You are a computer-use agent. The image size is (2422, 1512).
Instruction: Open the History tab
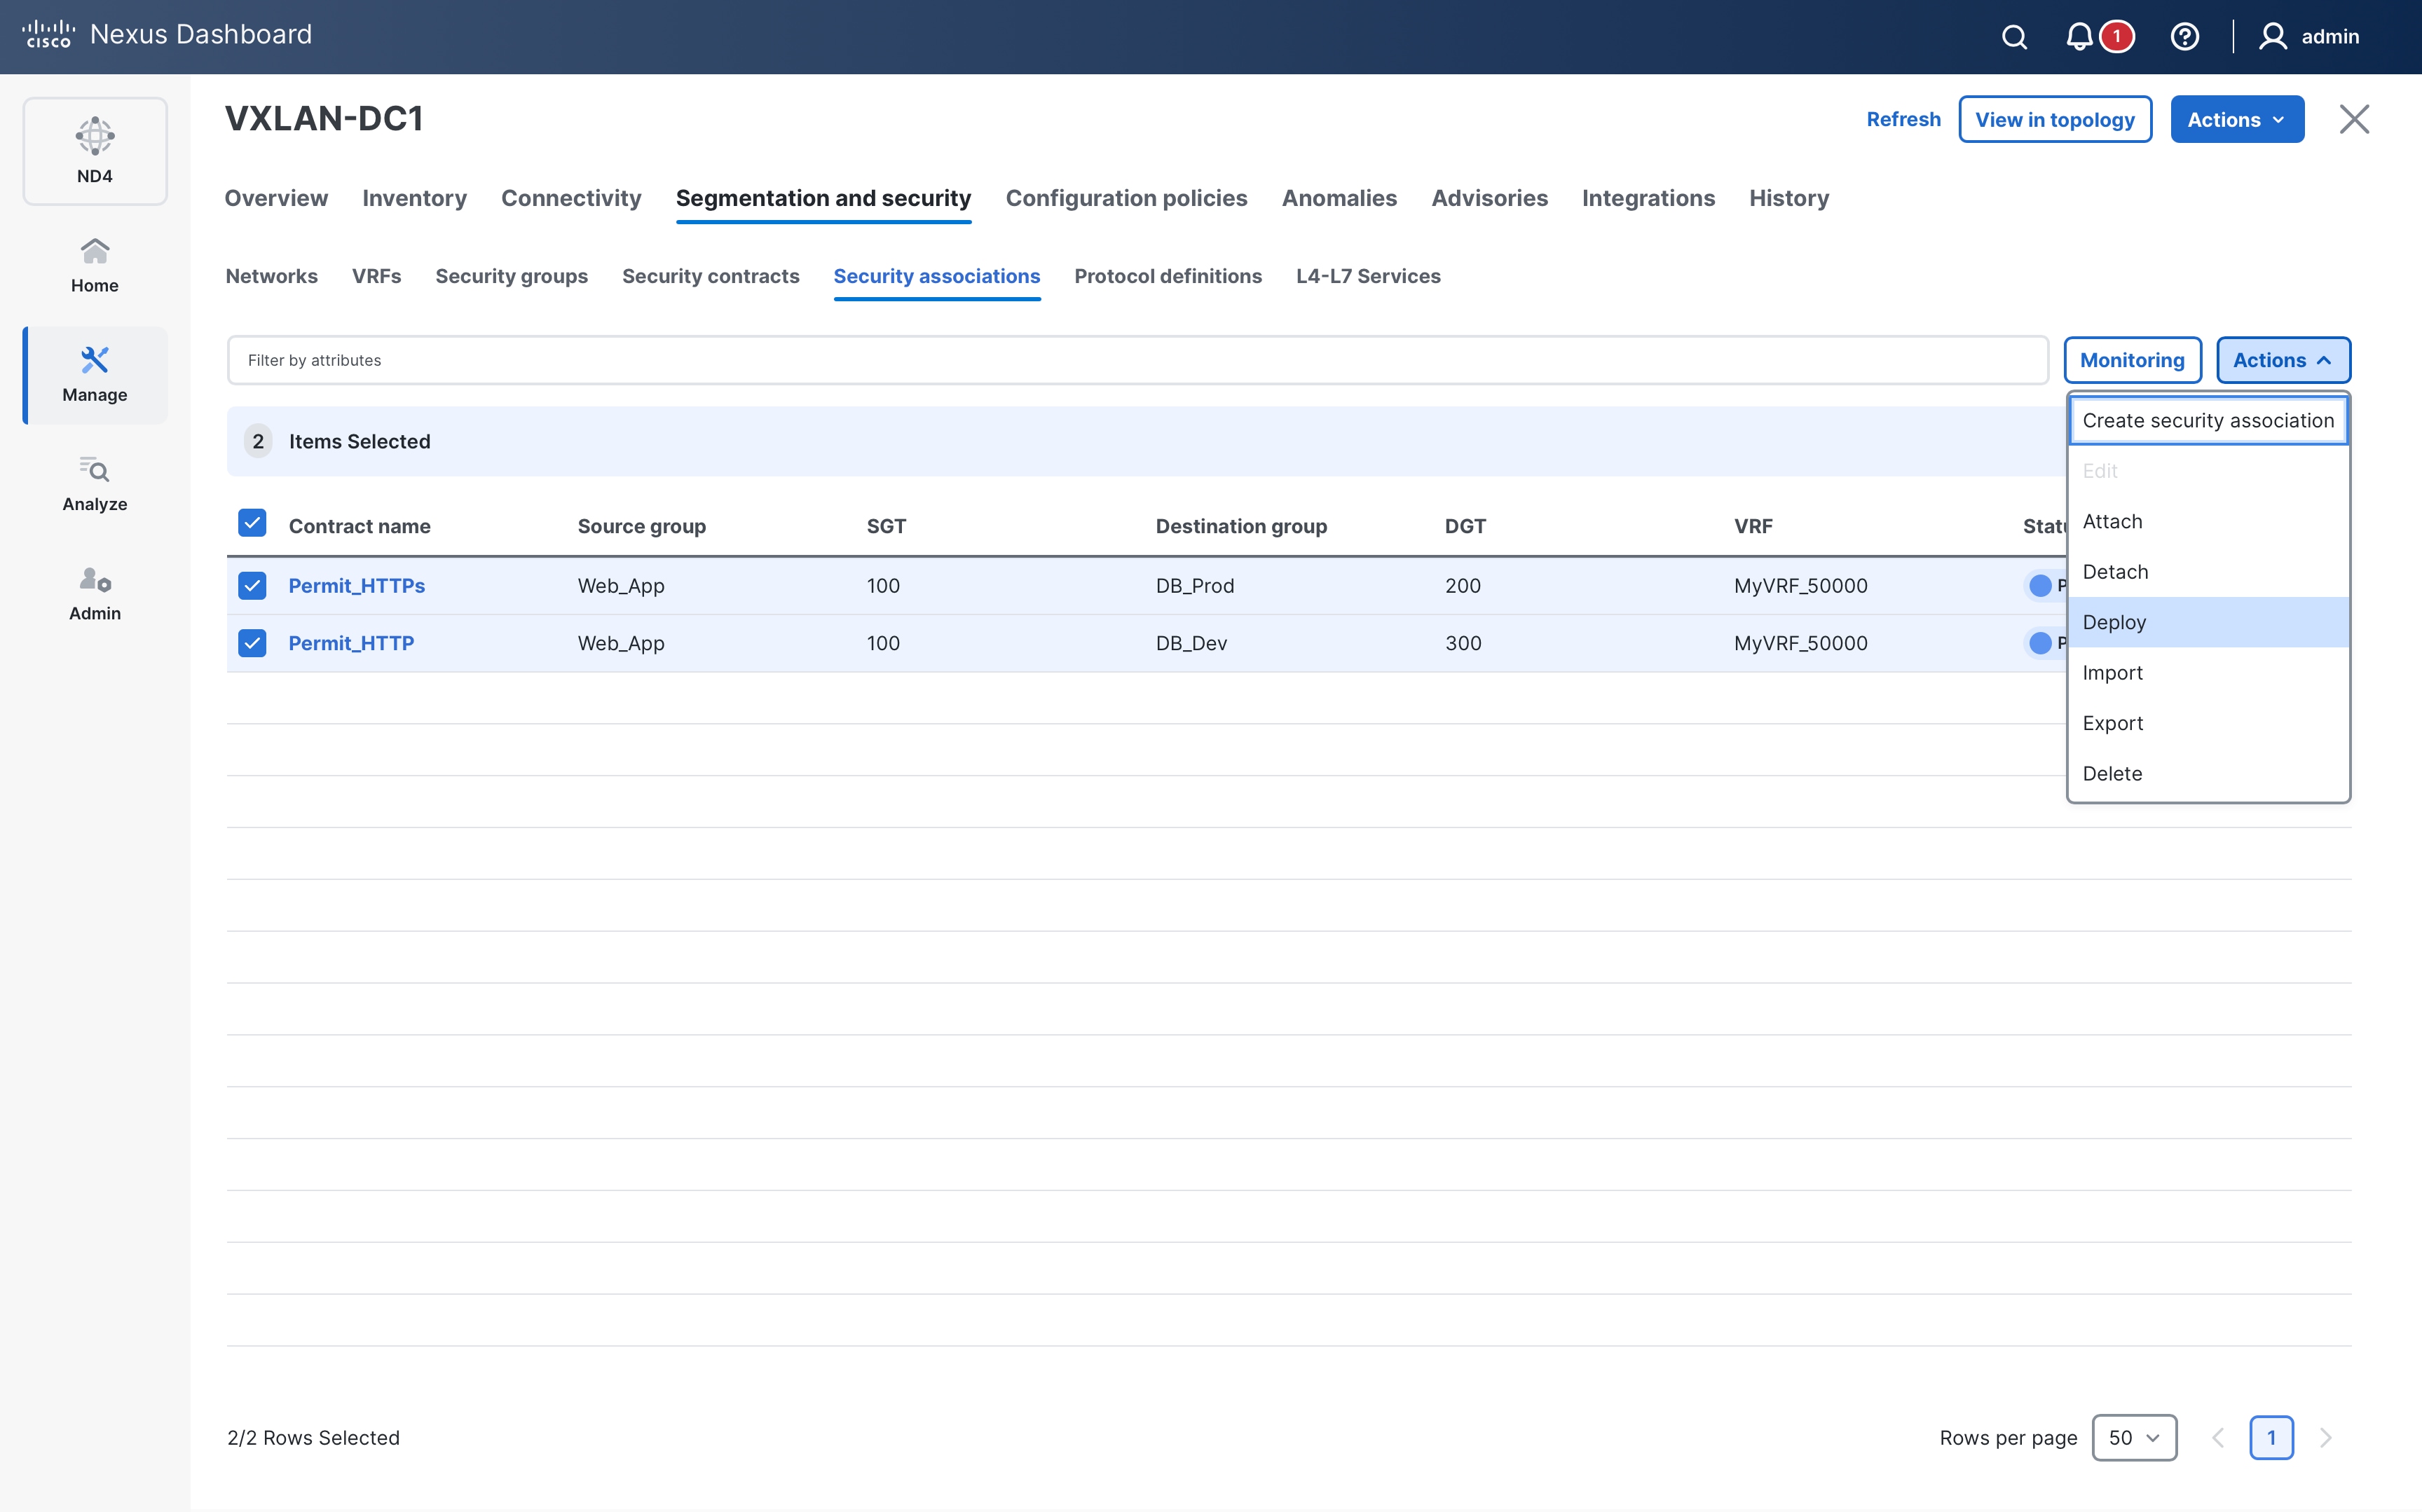(x=1789, y=198)
